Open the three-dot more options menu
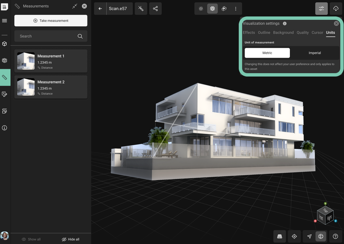Viewport: 344px width, 244px height. 236,9
